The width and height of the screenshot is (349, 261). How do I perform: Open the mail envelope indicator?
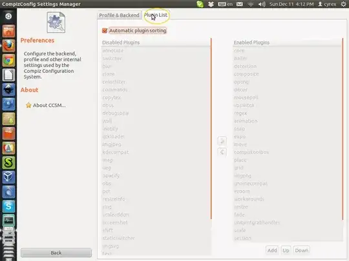pyautogui.click(x=240, y=4)
